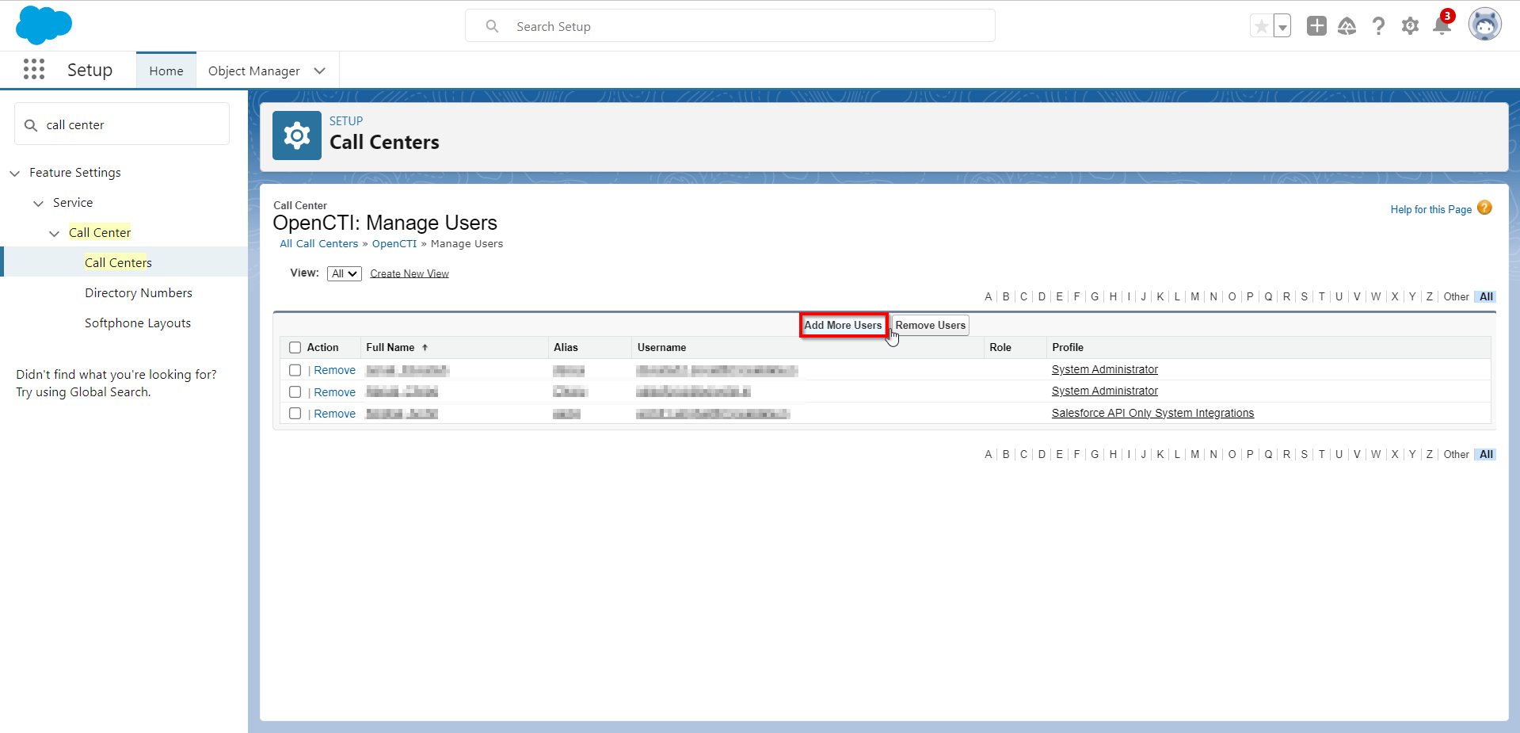Open the Help question mark icon

(1379, 26)
